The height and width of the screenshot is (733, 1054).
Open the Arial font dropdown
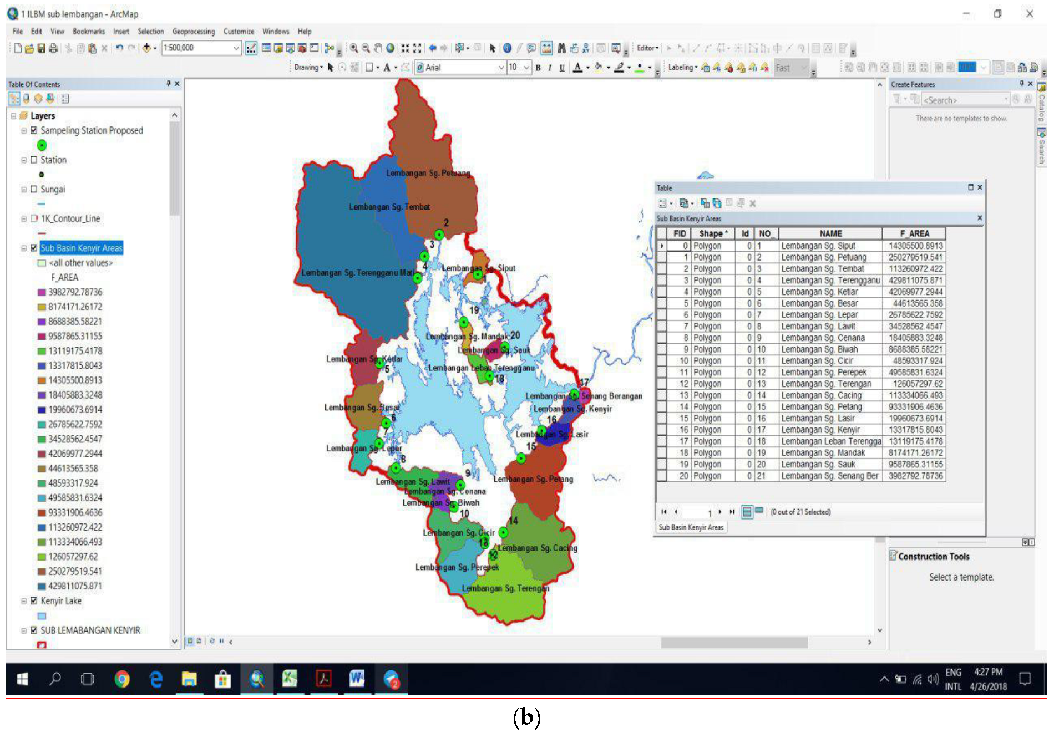pyautogui.click(x=501, y=68)
